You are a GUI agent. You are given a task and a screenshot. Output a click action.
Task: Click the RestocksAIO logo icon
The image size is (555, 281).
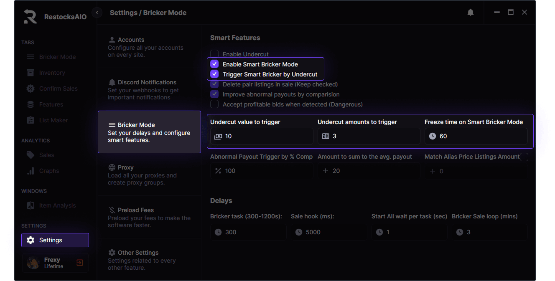[x=30, y=17]
